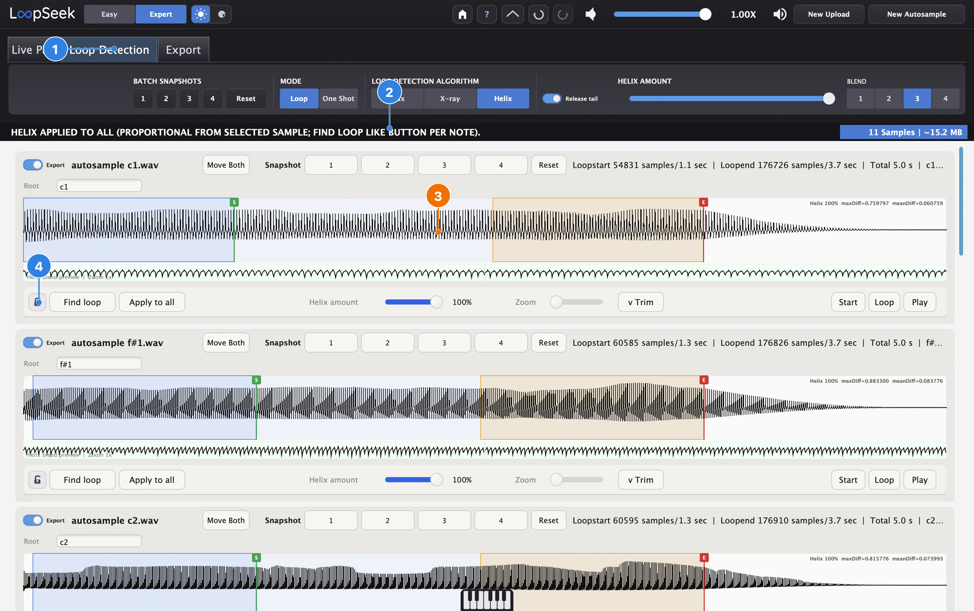Toggle Export switch for autosample c1.wav
This screenshot has width=974, height=611.
click(33, 165)
